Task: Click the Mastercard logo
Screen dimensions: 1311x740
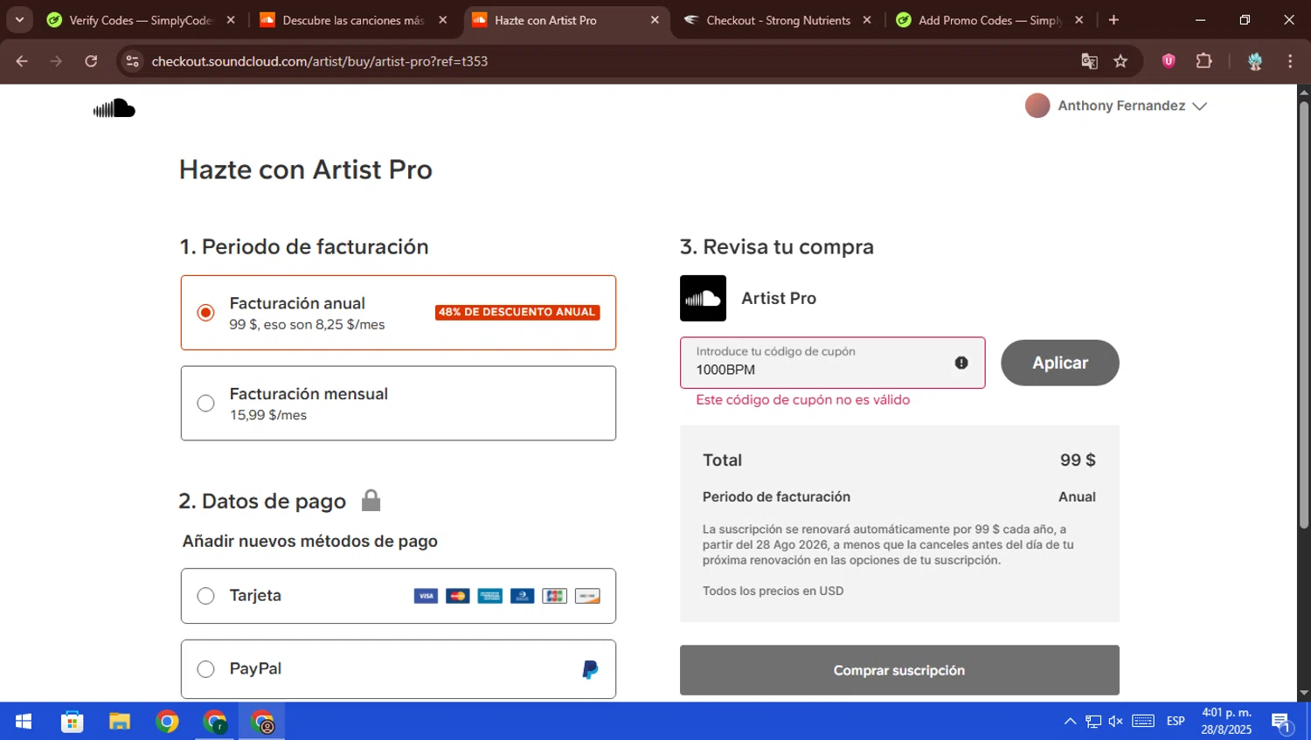Action: (458, 596)
